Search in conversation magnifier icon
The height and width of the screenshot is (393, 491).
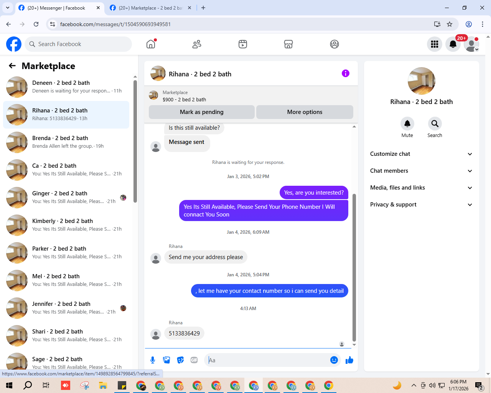pos(435,124)
